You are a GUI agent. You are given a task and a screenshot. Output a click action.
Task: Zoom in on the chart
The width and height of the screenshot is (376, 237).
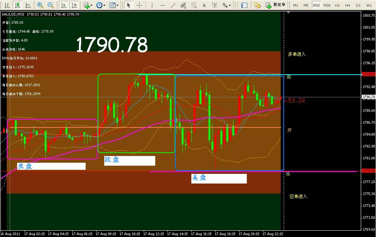[40, 5]
